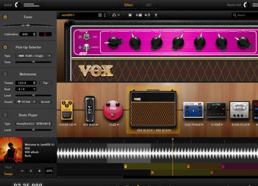Adjust the Guitar input level knob
258x186 pixels.
[18, 5]
